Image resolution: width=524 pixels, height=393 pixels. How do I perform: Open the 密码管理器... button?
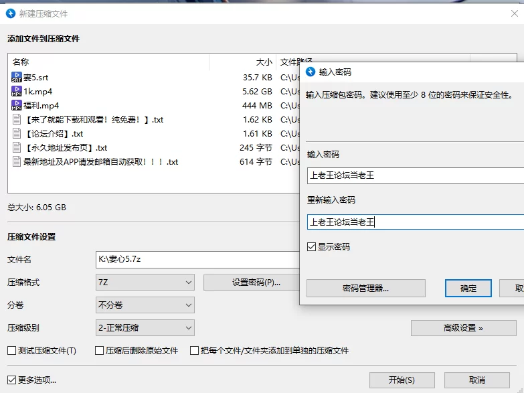[x=366, y=289]
